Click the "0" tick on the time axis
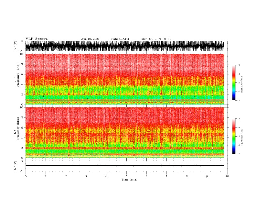The image size is (256, 198). point(26,176)
